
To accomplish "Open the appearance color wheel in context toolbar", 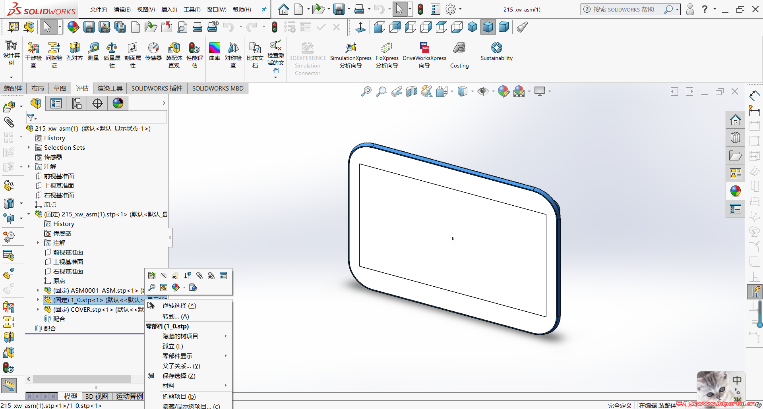I will [x=176, y=287].
